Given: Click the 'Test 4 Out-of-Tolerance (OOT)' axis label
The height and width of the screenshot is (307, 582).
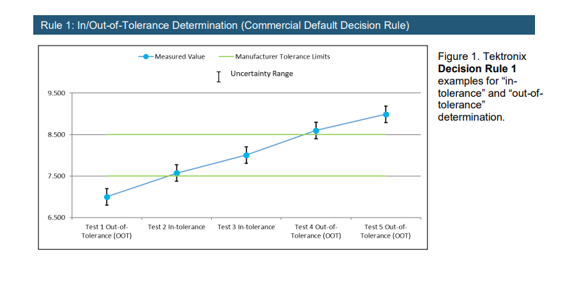Looking at the screenshot, I should pos(316,231).
